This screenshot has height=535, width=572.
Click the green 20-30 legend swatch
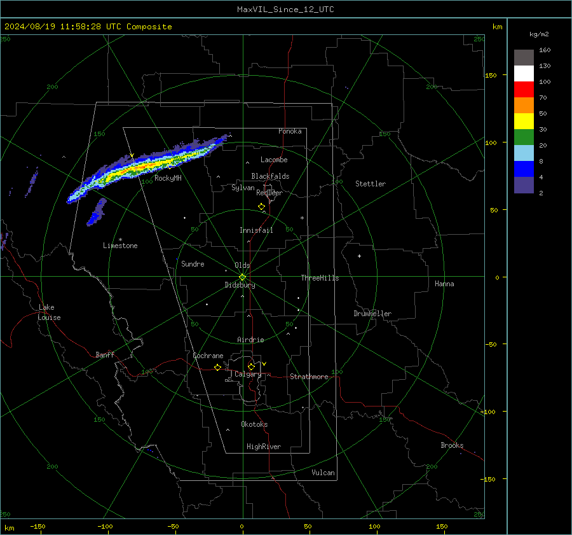coord(524,137)
